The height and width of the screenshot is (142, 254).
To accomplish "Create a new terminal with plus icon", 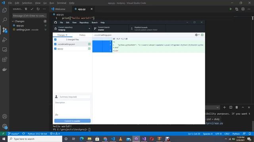I will 224,107.
